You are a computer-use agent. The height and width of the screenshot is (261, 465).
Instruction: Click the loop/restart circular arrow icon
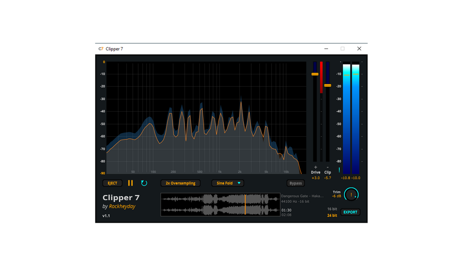click(x=144, y=183)
